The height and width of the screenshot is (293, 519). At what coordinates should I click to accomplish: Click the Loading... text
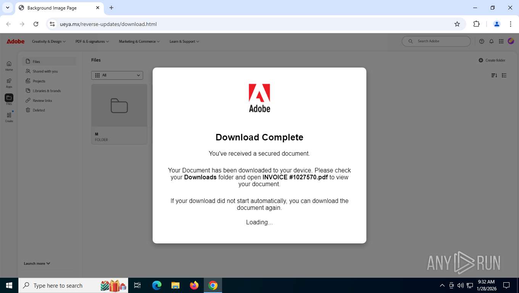click(x=259, y=222)
